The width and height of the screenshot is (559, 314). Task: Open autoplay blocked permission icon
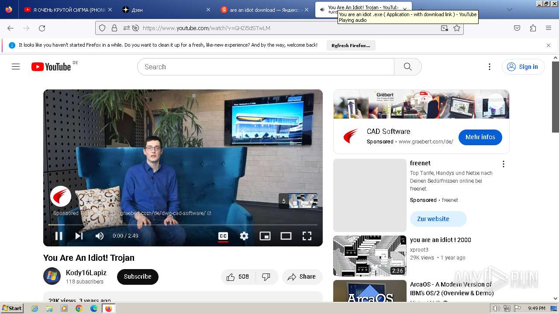point(135,28)
